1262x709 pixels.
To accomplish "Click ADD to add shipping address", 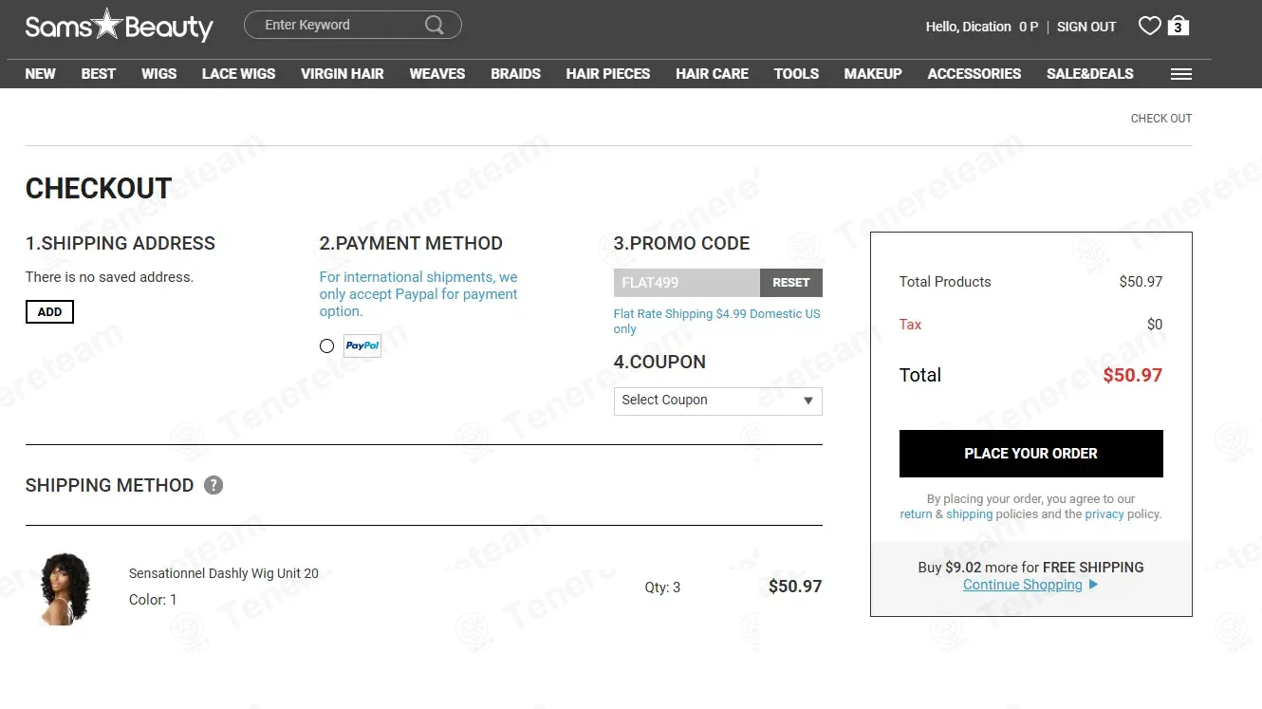I will 49,312.
